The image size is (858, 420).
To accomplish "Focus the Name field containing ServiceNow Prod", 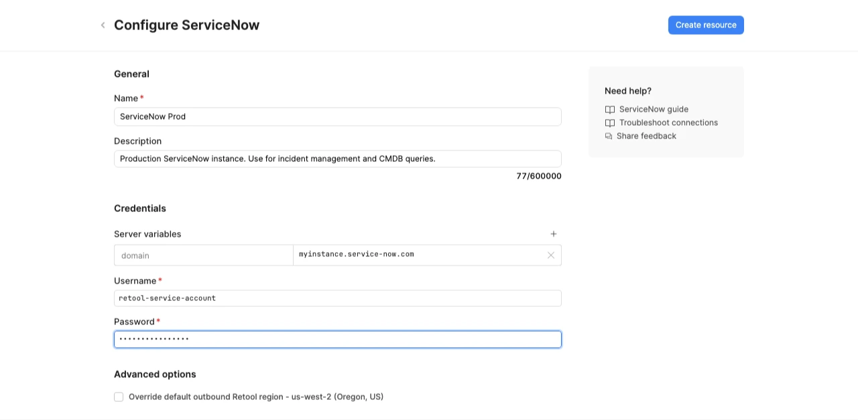I will (x=337, y=116).
